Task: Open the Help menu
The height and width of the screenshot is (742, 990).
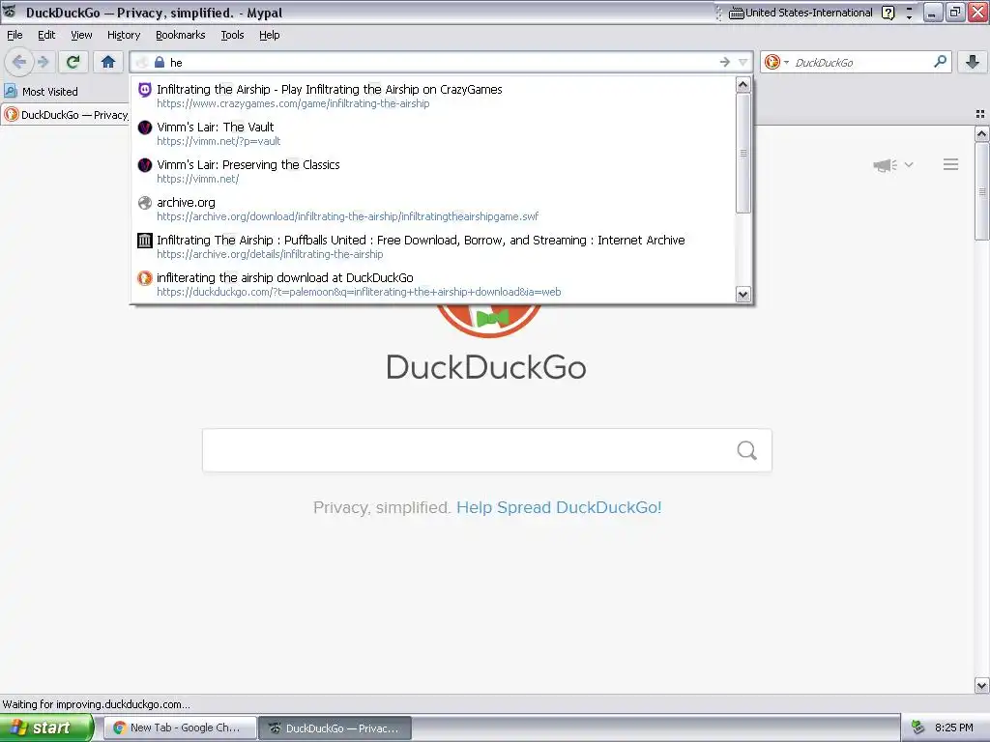Action: 270,35
